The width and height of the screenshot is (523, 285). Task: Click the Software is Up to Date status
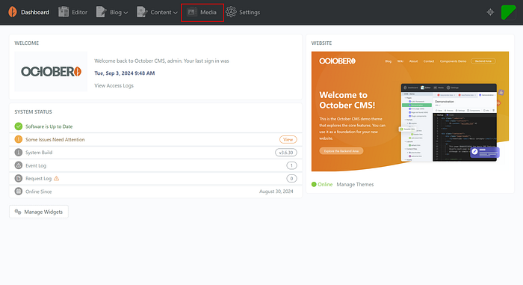49,126
